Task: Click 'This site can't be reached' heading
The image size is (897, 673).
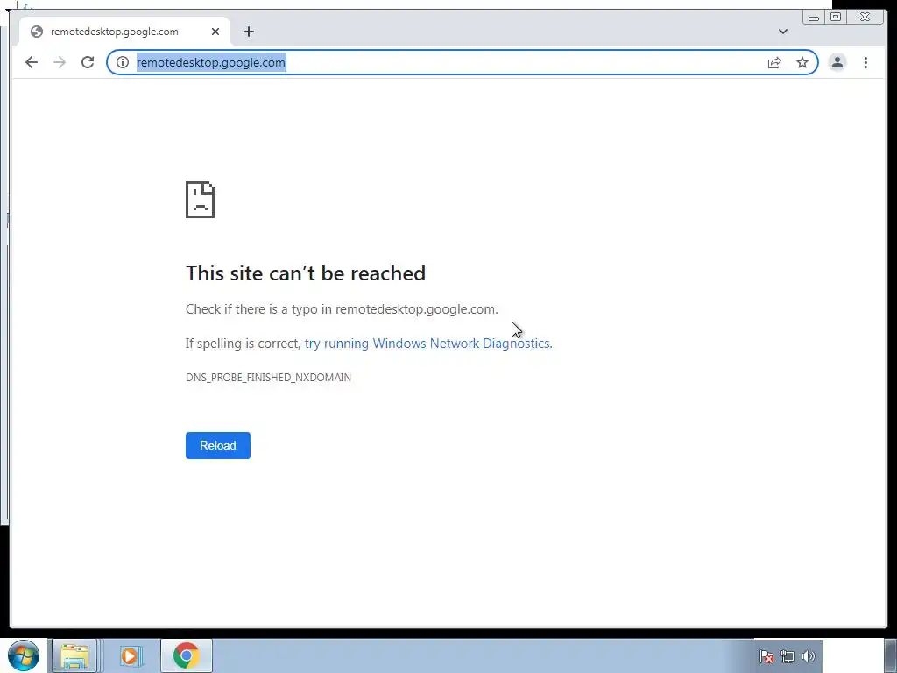Action: click(x=306, y=273)
